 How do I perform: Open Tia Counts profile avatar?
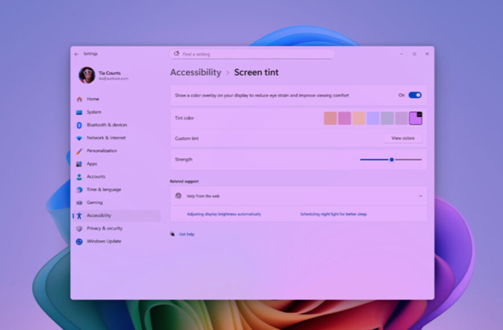[x=87, y=75]
